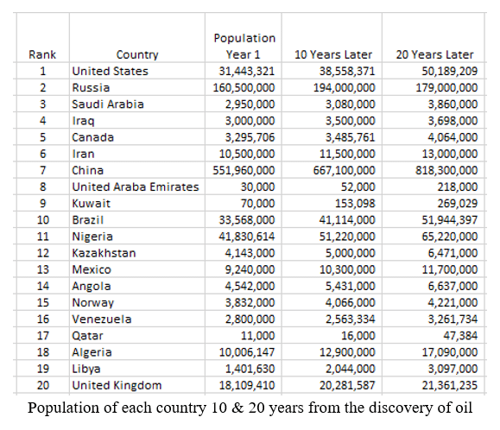Viewport: 500px width, 430px height.
Task: Click the value 4,066,000
Action: point(351,303)
